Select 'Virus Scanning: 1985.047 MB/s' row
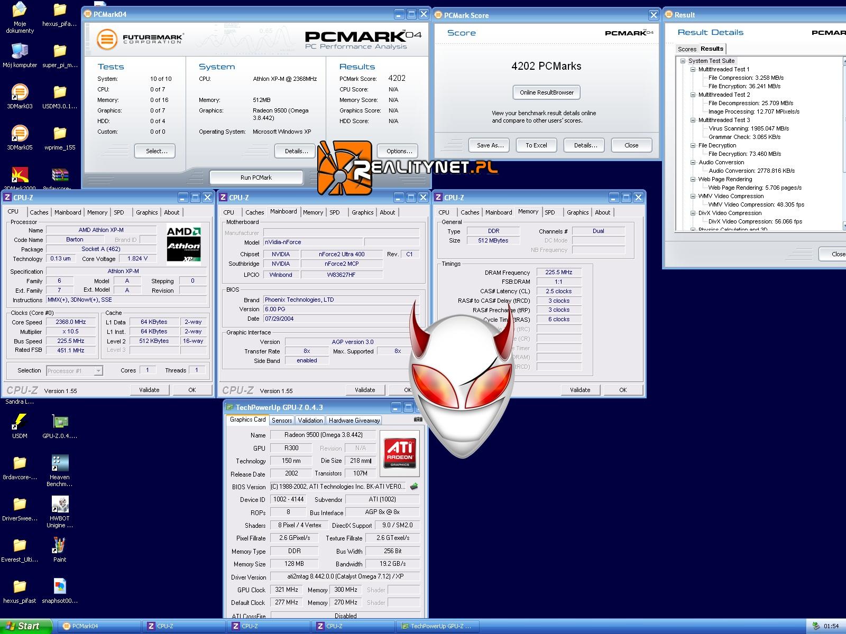This screenshot has width=846, height=634. coord(749,128)
